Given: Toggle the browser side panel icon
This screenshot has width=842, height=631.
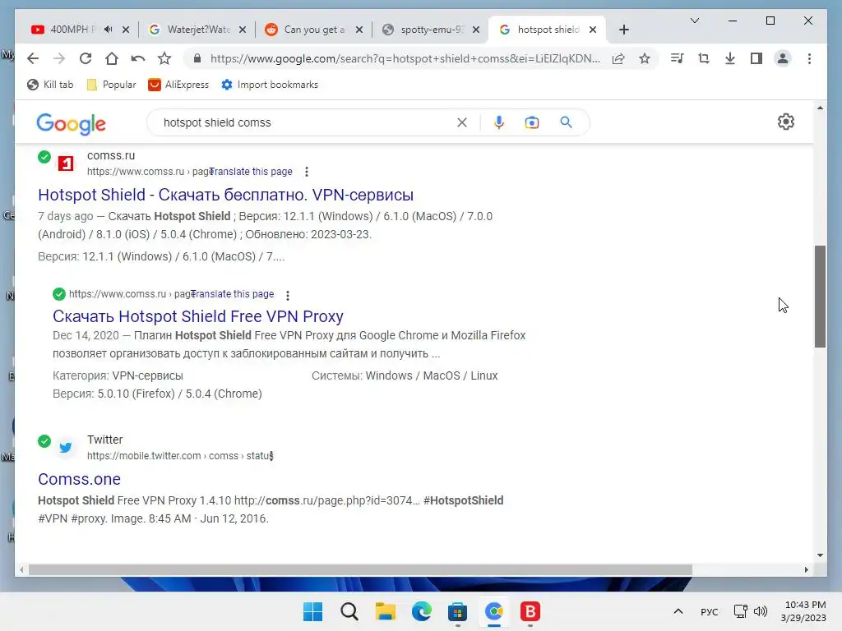Looking at the screenshot, I should coord(756,58).
